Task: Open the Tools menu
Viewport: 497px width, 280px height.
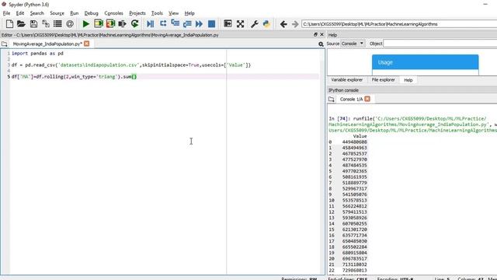Action: tap(157, 13)
